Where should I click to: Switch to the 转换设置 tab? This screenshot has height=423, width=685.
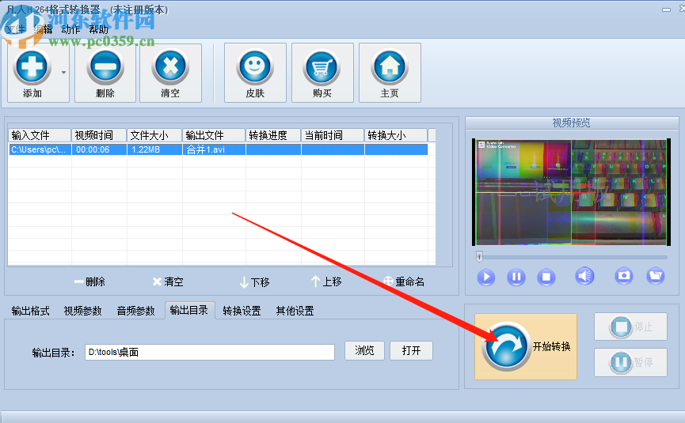point(242,311)
